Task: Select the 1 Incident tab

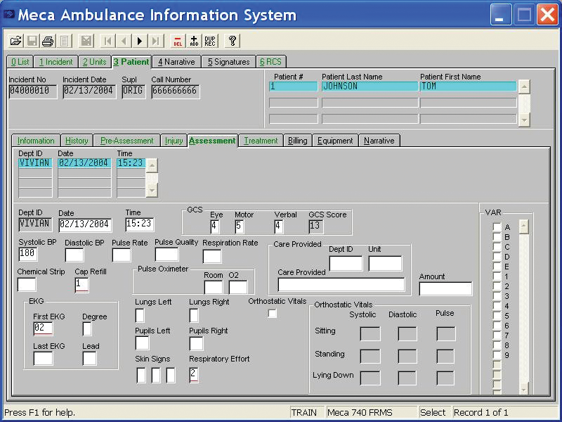Action: pos(55,62)
